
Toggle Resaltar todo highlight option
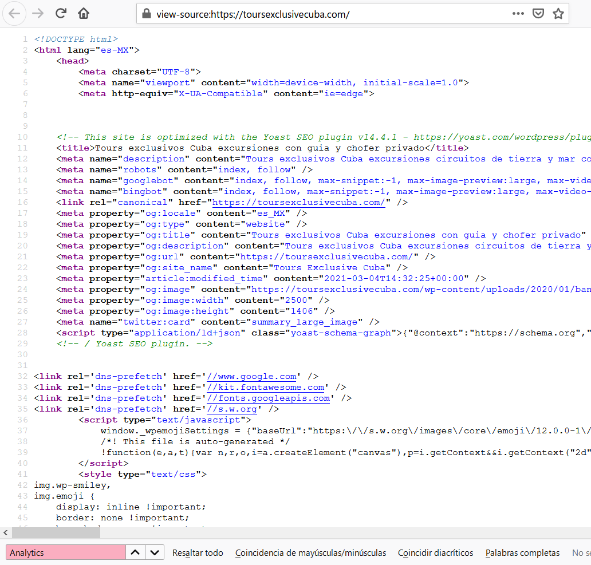coord(198,552)
